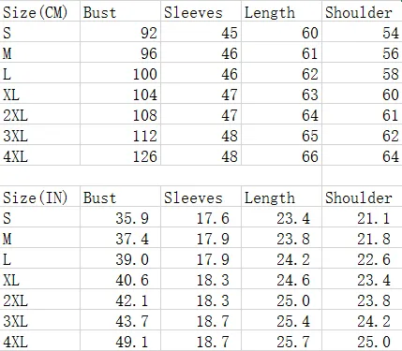Select the cell with bust value 126

click(120, 155)
